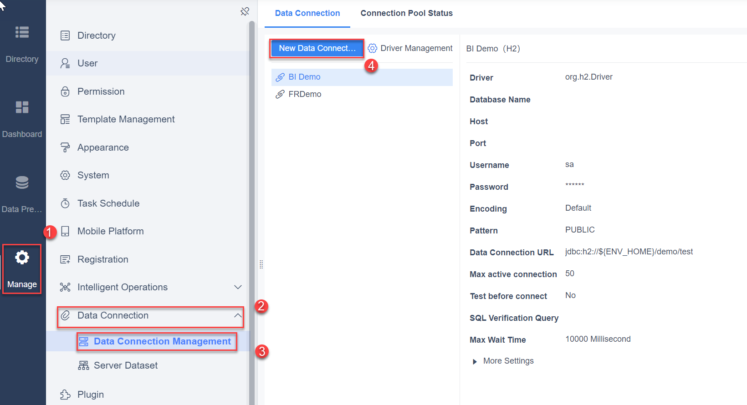Click the Registration icon
This screenshot has width=747, height=405.
(x=65, y=259)
